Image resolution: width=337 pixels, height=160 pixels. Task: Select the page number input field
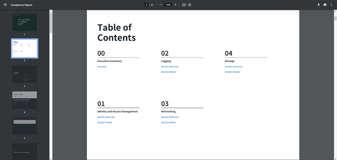coord(146,5)
